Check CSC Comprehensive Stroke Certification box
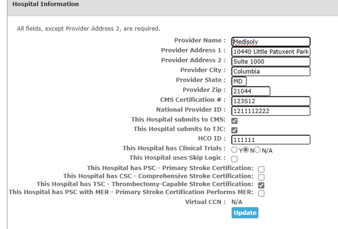Viewport: 338px width, 229px height. [x=261, y=177]
